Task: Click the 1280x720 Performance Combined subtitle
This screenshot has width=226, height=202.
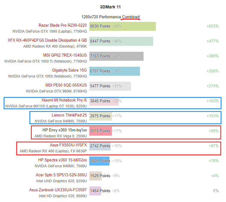Action: point(111,17)
